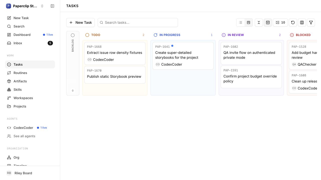Click the TODO column header
Image resolution: width=321 pixels, height=180 pixels.
(115, 35)
